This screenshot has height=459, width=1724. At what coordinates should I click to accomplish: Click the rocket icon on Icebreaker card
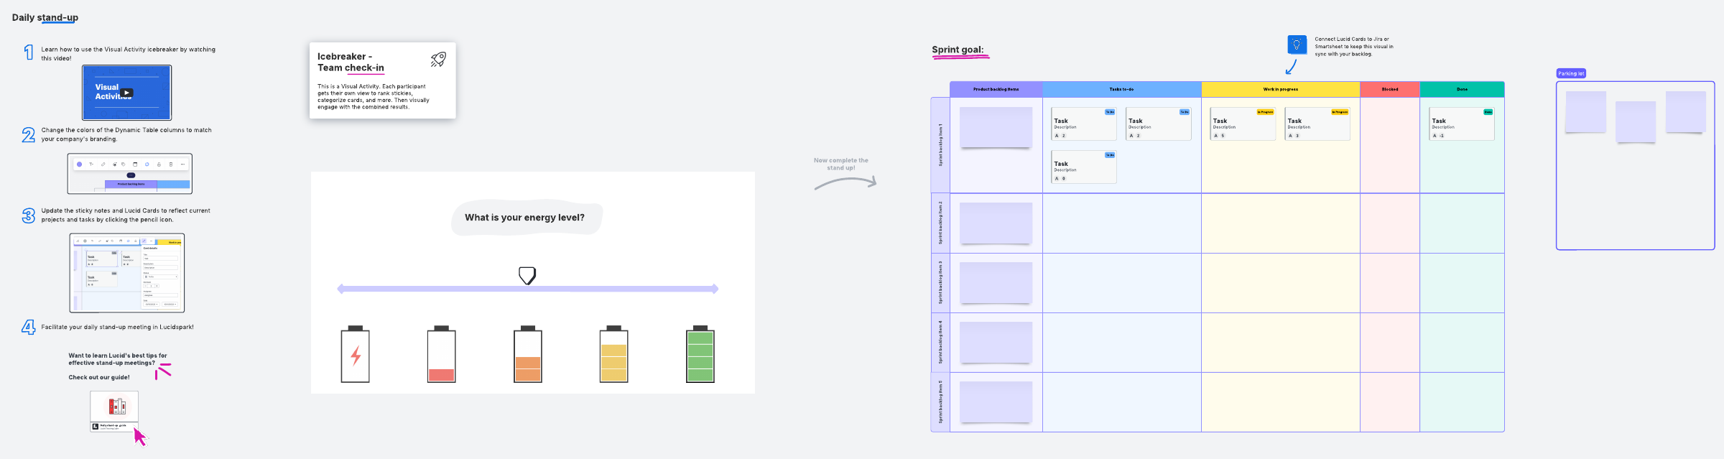438,60
